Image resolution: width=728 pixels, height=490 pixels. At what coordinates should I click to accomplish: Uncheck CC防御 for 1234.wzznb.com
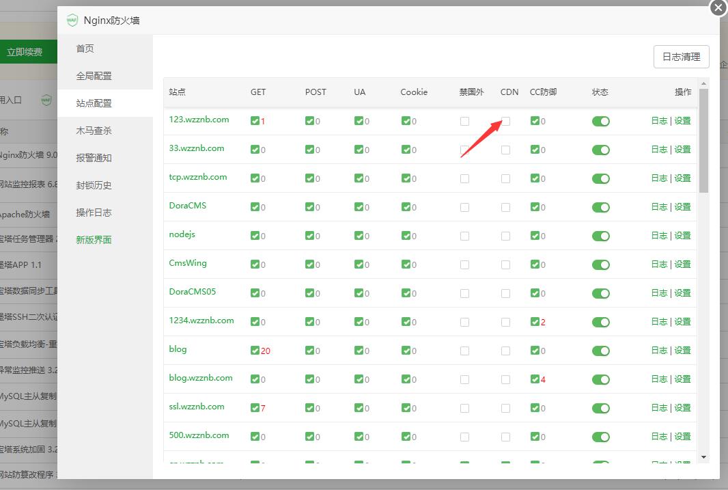(535, 322)
